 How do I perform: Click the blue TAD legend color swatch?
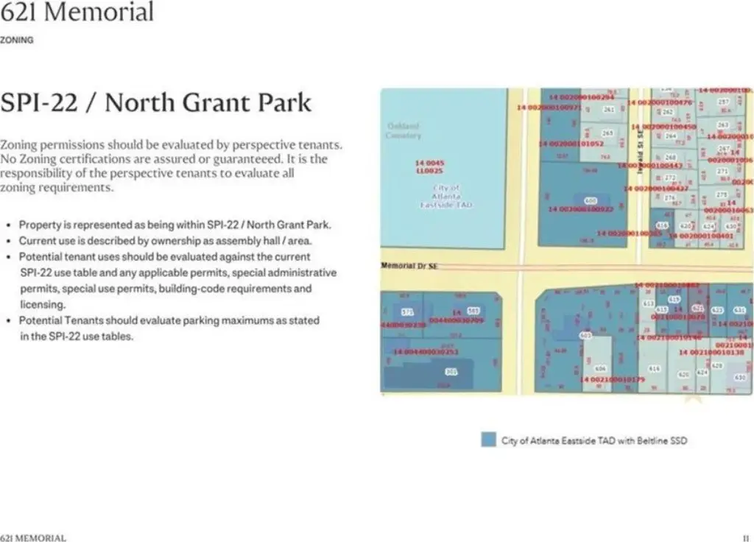point(488,440)
